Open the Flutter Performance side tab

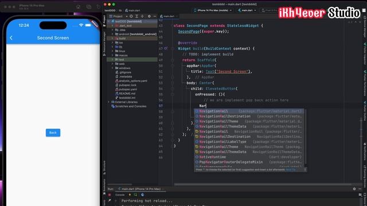coord(365,83)
